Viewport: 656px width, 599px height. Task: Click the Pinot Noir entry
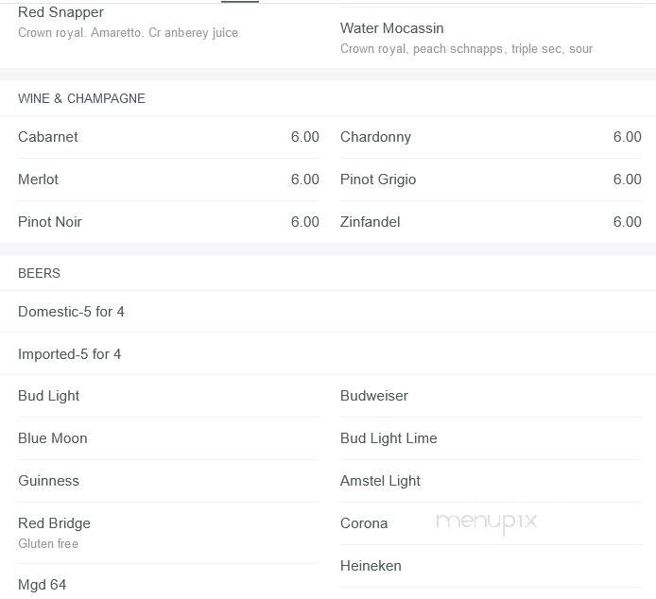pos(50,222)
